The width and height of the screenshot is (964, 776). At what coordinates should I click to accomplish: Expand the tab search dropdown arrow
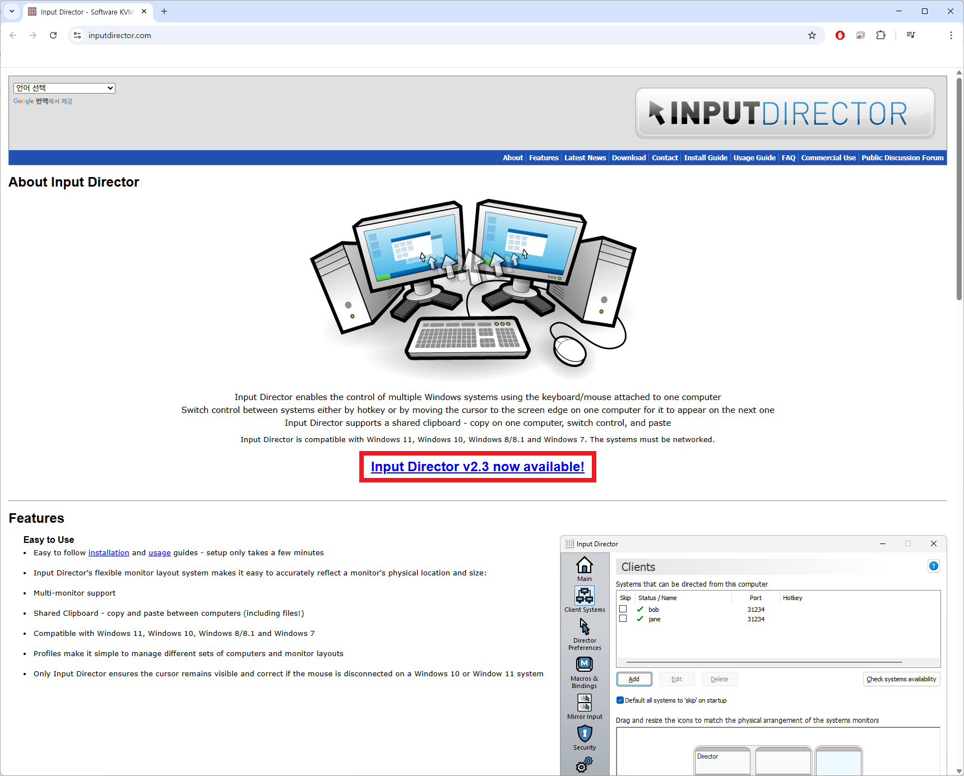coord(12,11)
